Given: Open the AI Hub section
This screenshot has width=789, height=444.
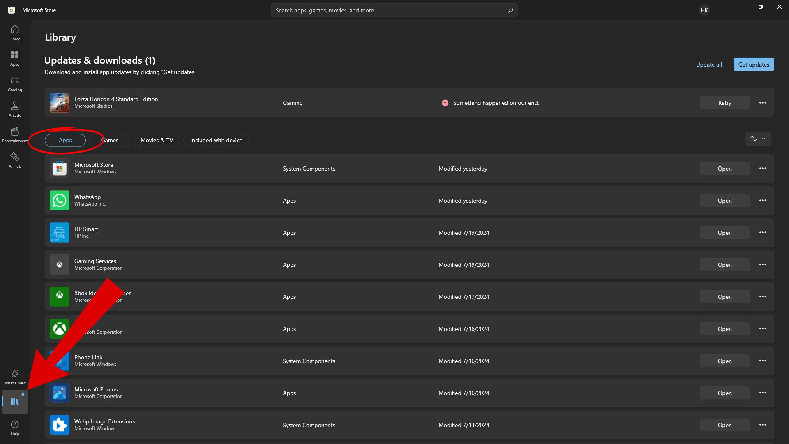Looking at the screenshot, I should (x=15, y=160).
